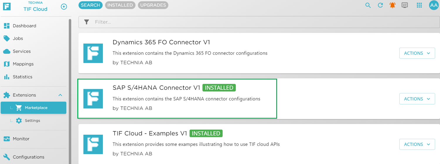This screenshot has height=164, width=440.
Task: Open the AA user avatar menu
Action: pyautogui.click(x=434, y=5)
